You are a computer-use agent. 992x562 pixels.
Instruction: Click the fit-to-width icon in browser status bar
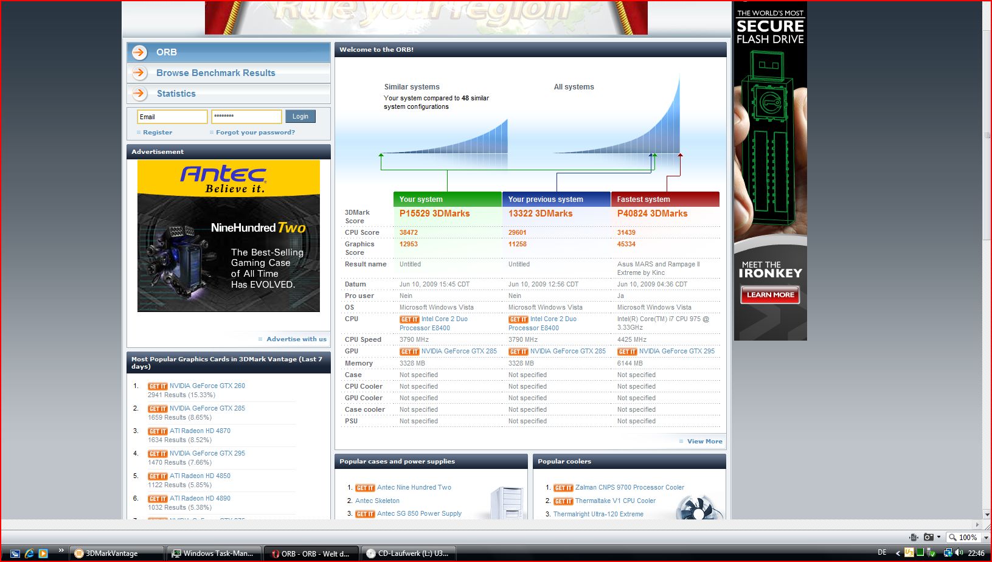point(914,537)
